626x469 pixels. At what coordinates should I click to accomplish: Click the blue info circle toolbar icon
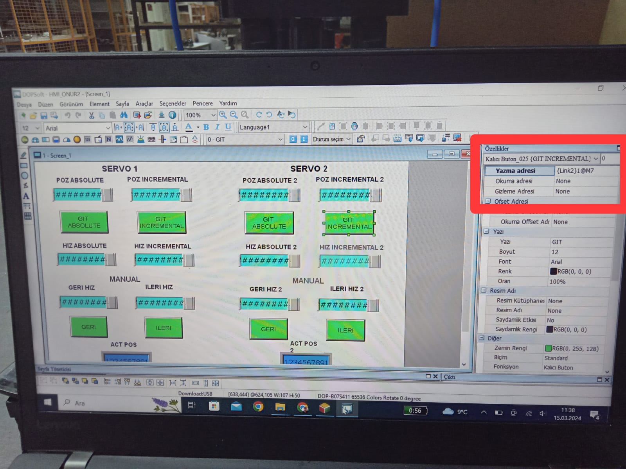172,115
